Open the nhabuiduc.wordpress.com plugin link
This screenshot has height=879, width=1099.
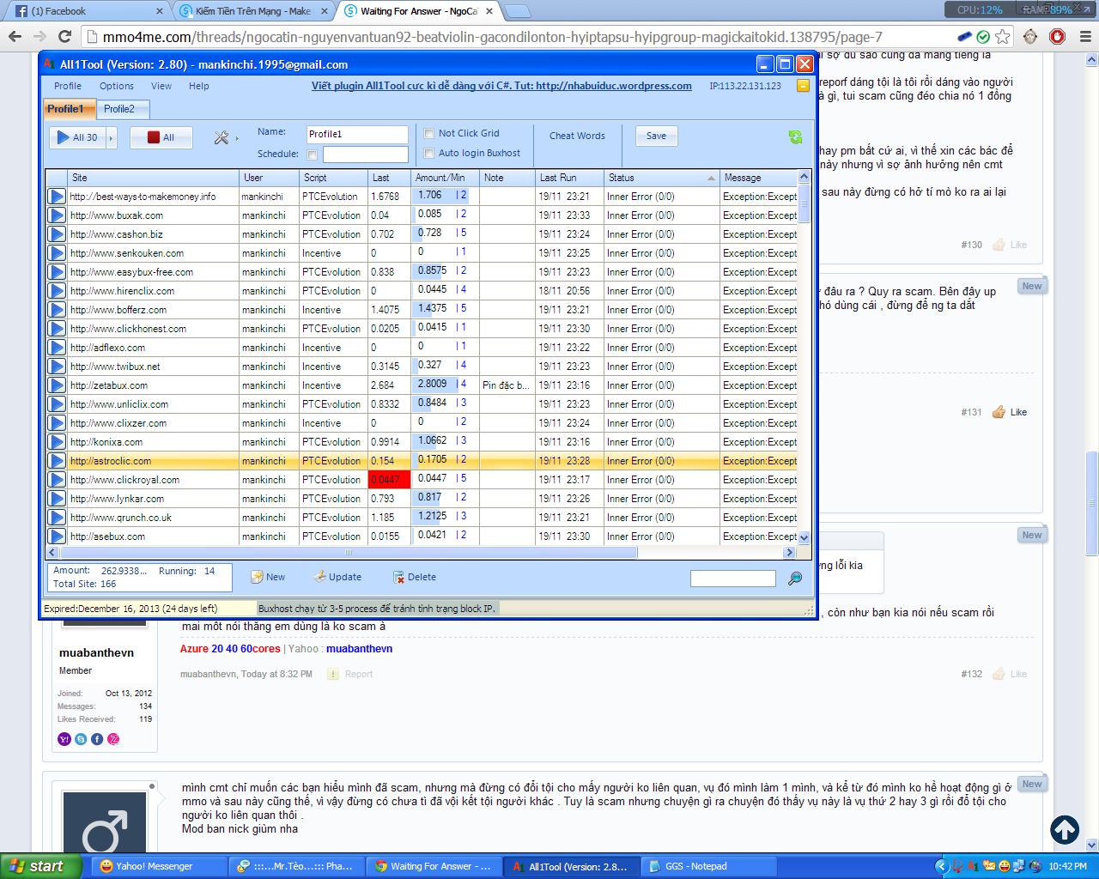501,86
